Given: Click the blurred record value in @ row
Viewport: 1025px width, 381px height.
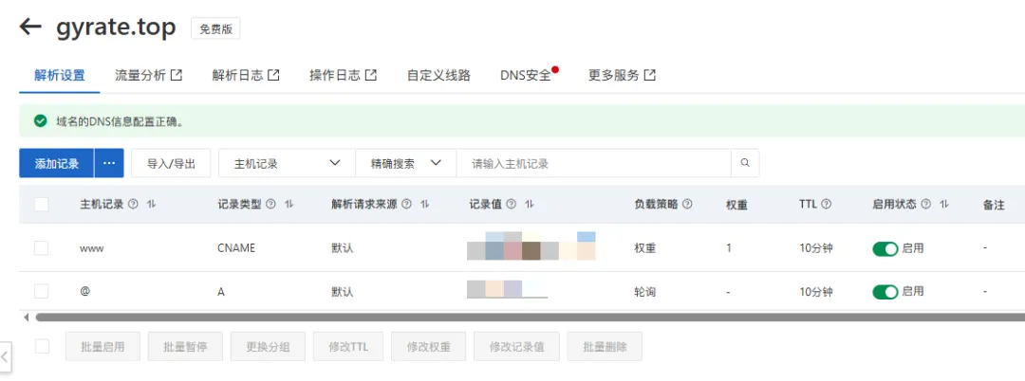Looking at the screenshot, I should coord(507,289).
